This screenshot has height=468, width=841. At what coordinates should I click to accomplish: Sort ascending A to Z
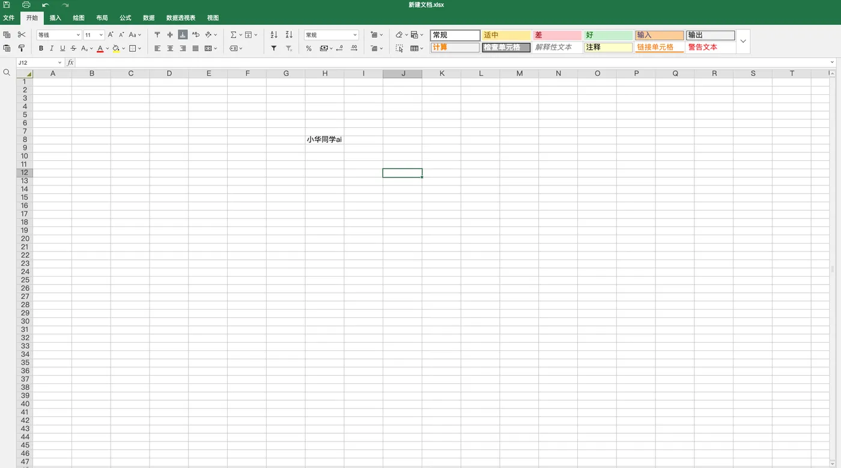274,35
